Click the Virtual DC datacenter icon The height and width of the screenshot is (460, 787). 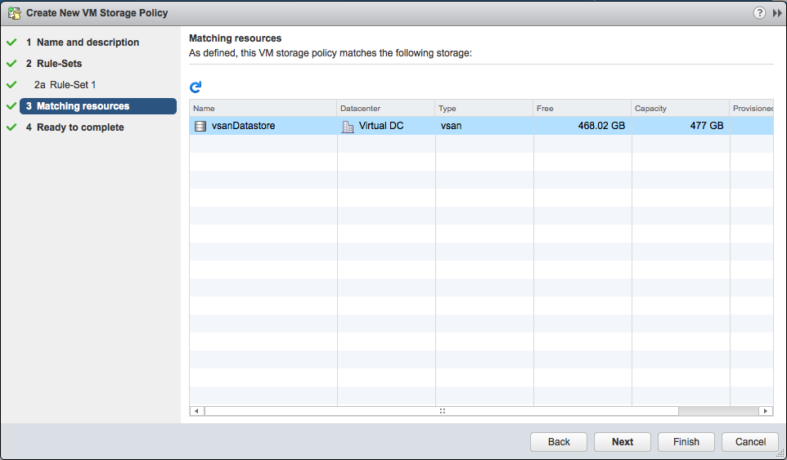tap(348, 127)
